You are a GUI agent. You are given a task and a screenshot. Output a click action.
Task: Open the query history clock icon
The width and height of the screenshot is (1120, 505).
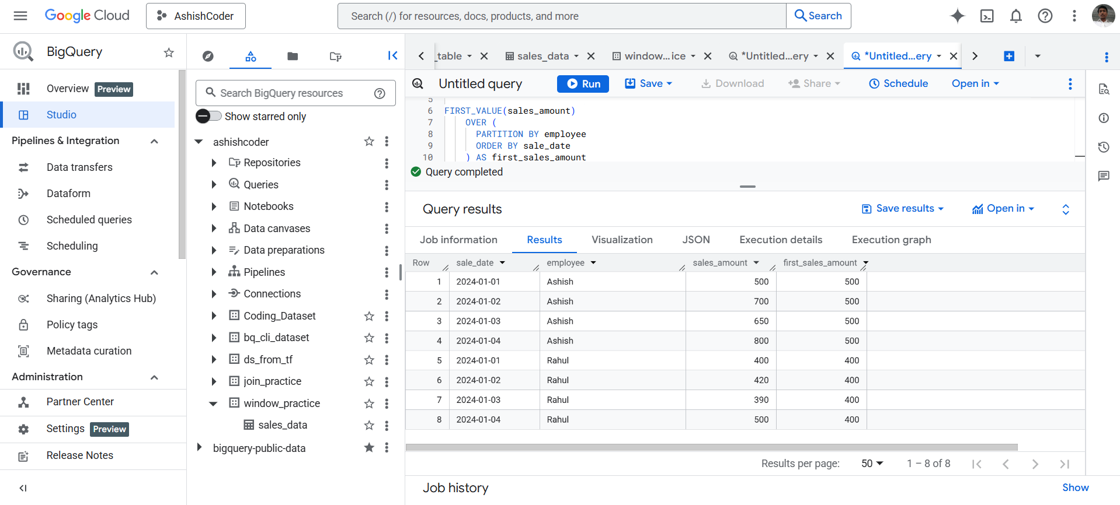[1104, 147]
